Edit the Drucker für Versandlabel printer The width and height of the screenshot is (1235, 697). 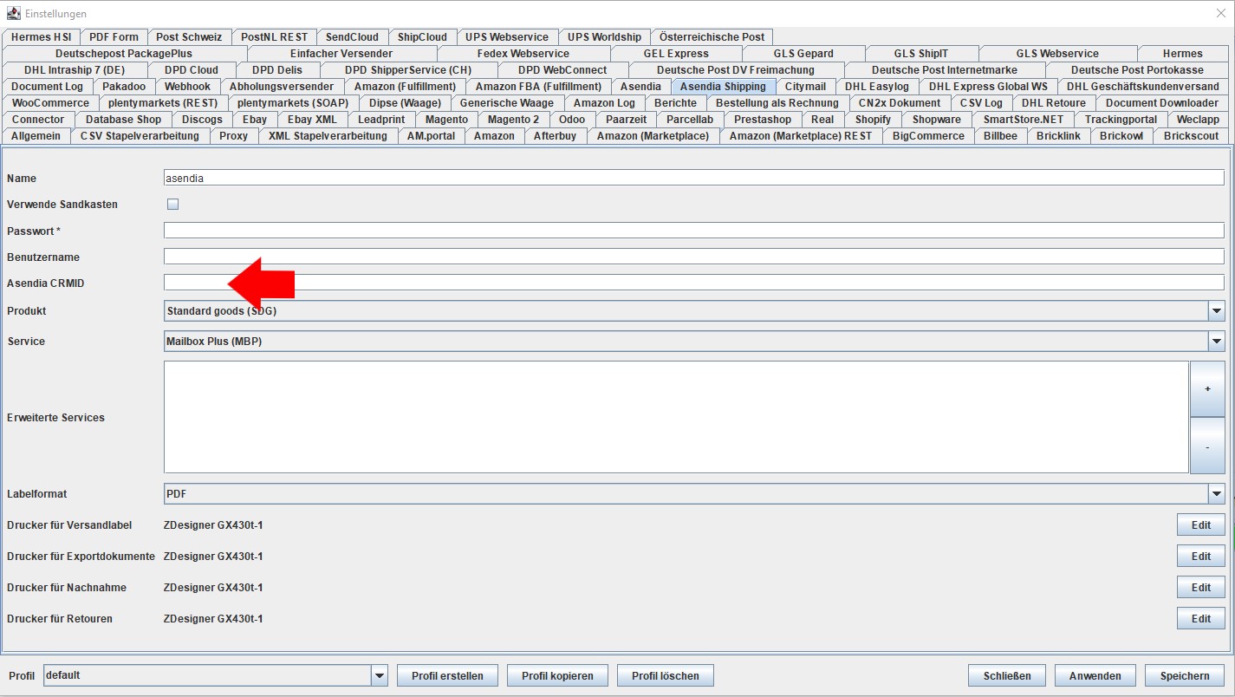coord(1200,525)
